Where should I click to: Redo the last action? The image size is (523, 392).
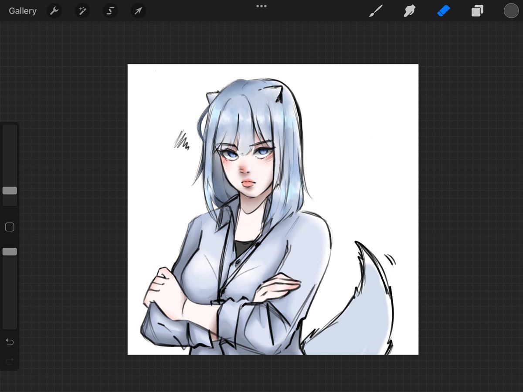[10, 361]
